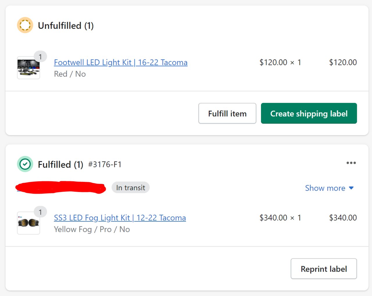Click the Footwell LED kit quantity badge
This screenshot has width=372, height=296.
coord(40,57)
